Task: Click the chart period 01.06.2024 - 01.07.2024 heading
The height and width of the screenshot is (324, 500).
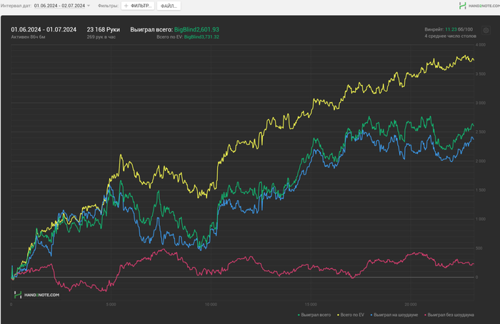Action: [x=44, y=29]
